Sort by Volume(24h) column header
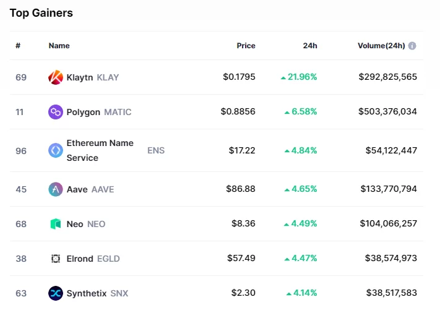 (x=381, y=46)
